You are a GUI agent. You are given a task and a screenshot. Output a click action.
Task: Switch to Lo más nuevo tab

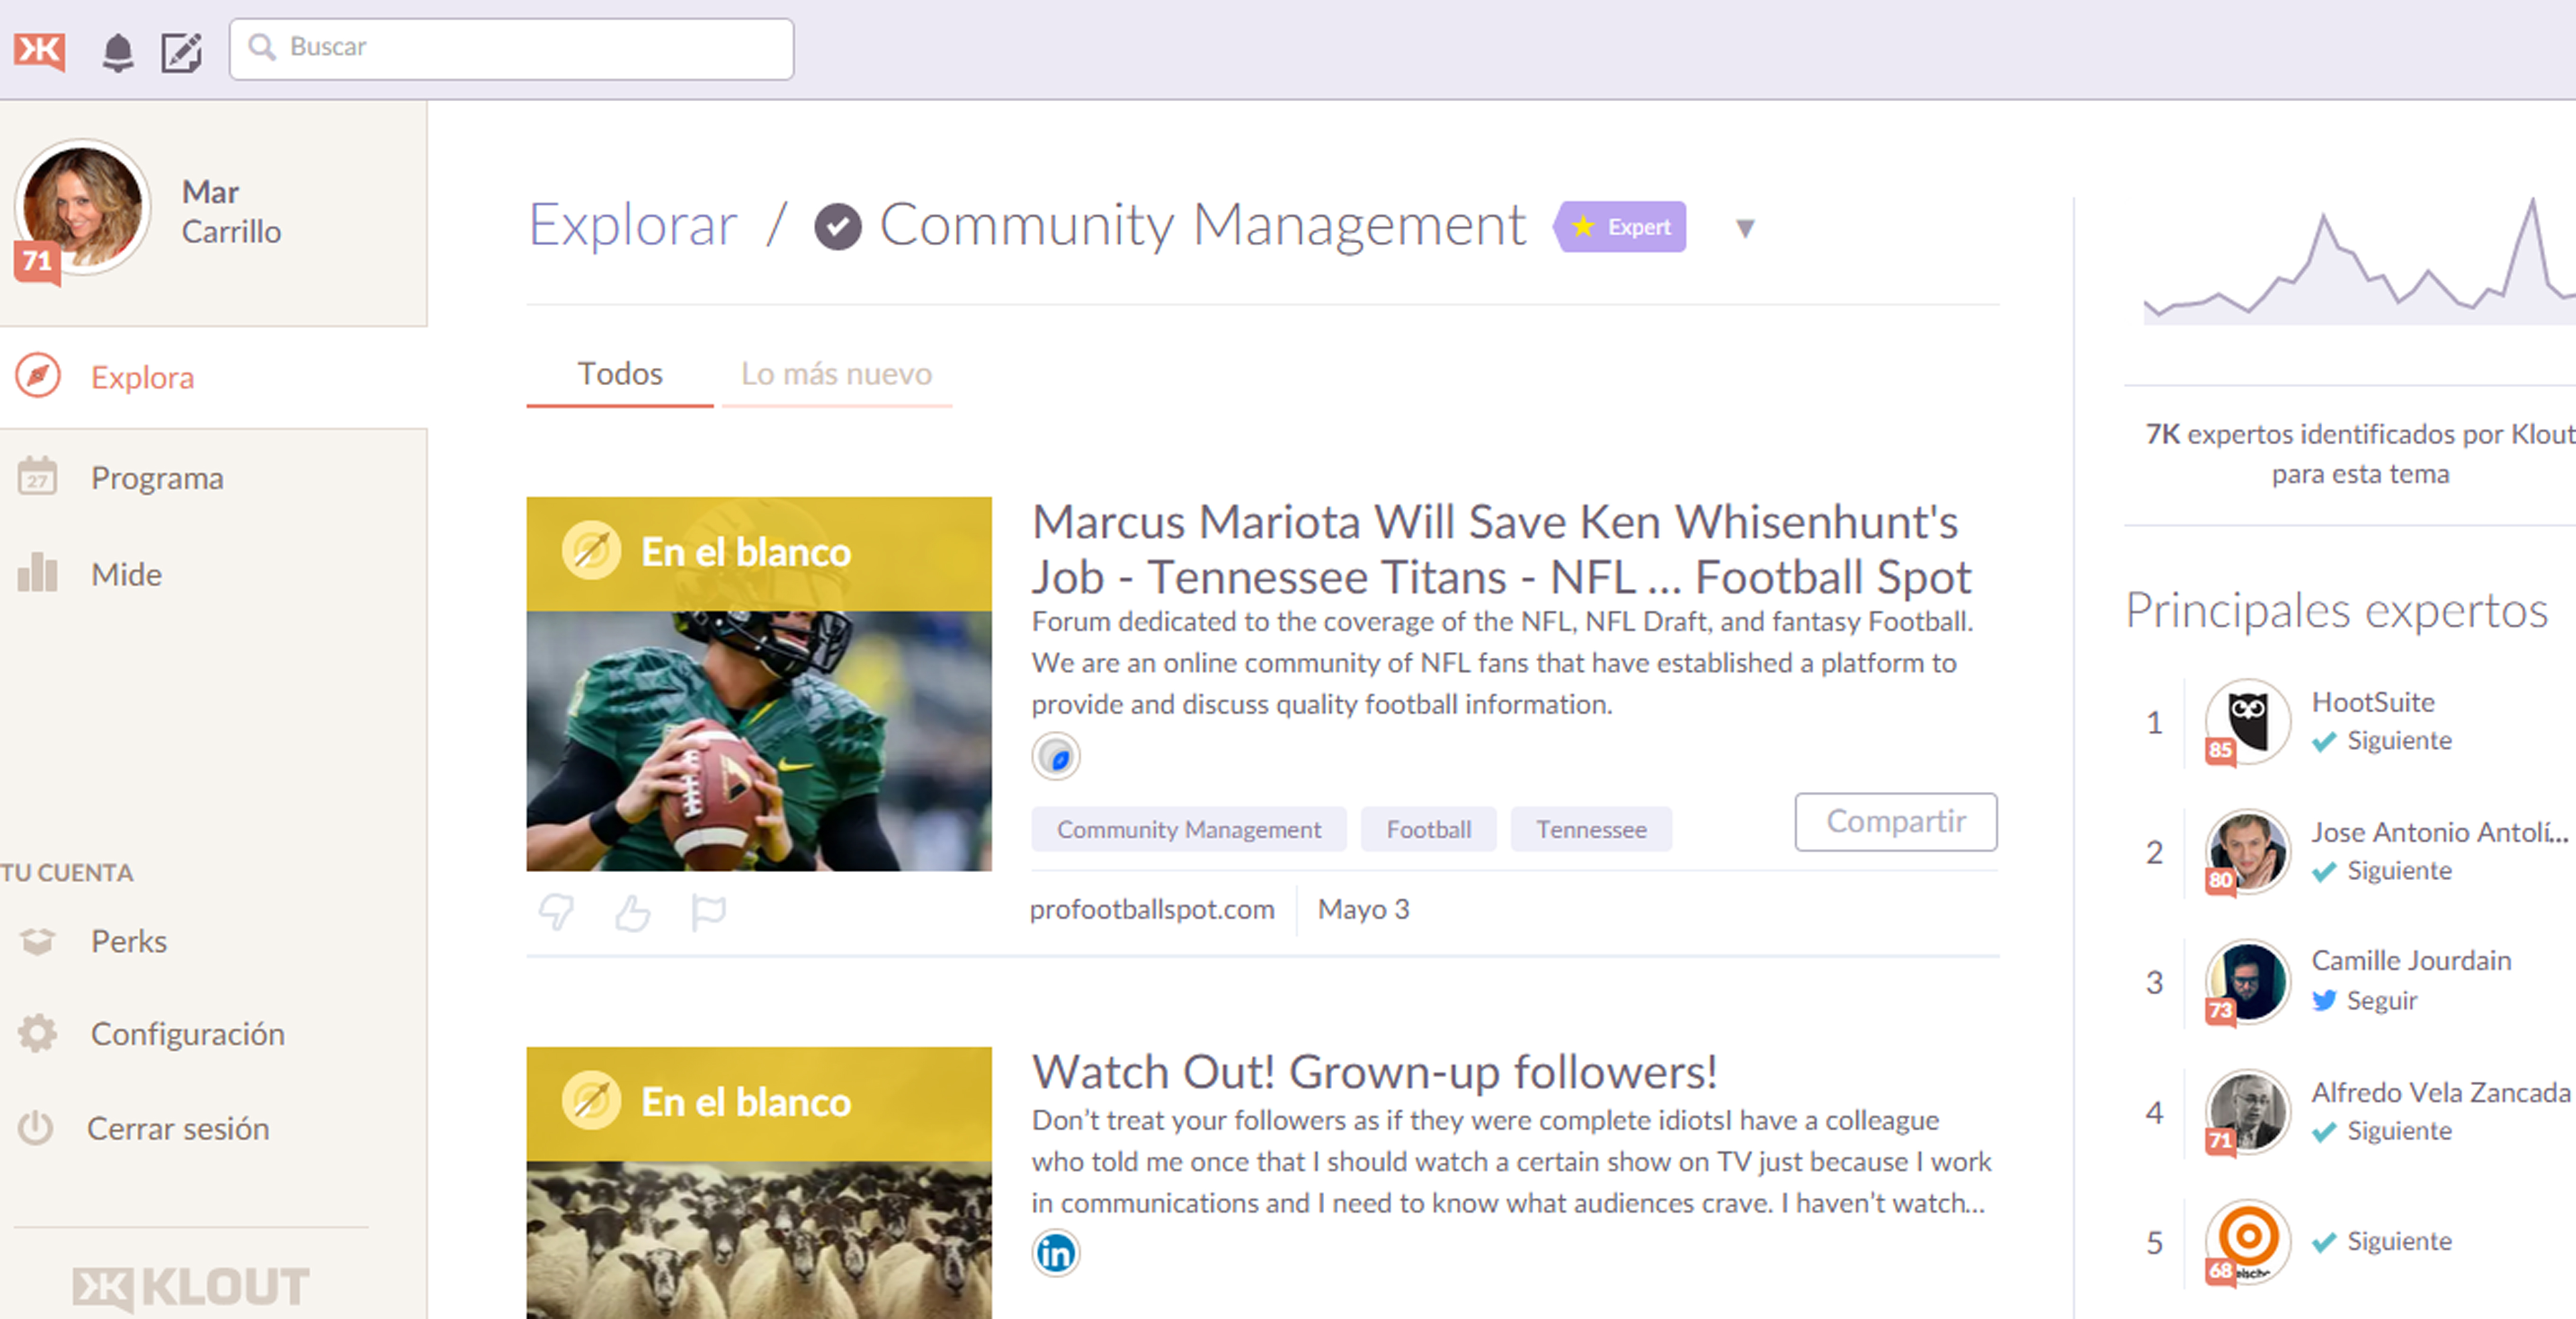point(836,374)
